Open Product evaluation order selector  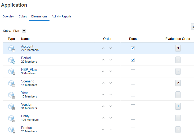[178, 129]
